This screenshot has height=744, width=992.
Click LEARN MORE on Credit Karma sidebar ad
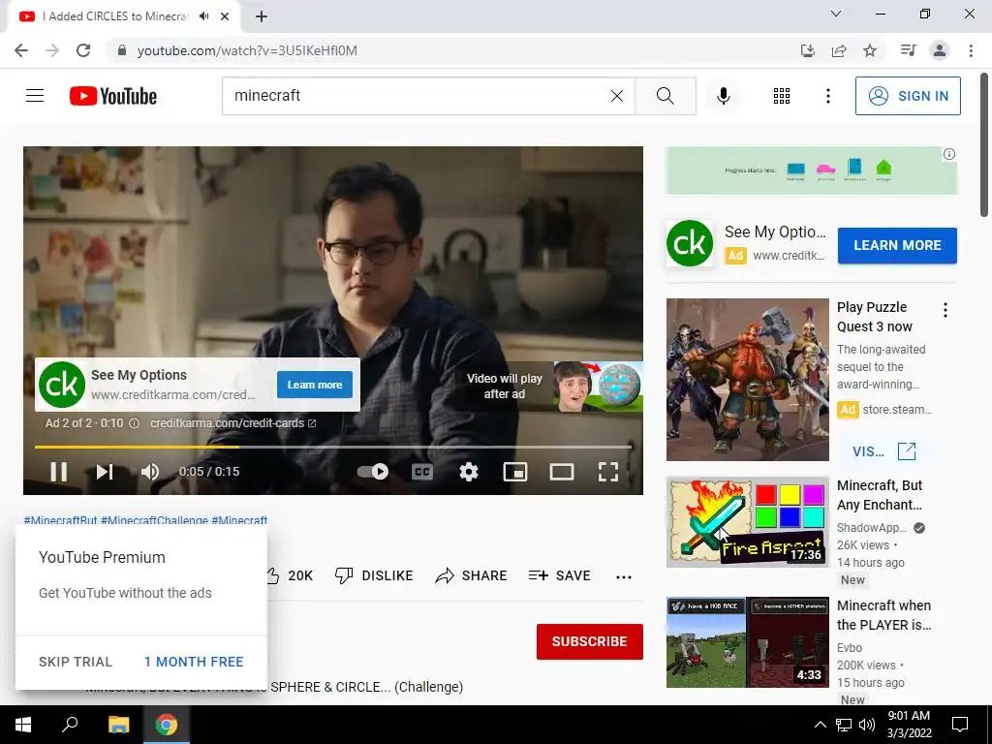897,245
